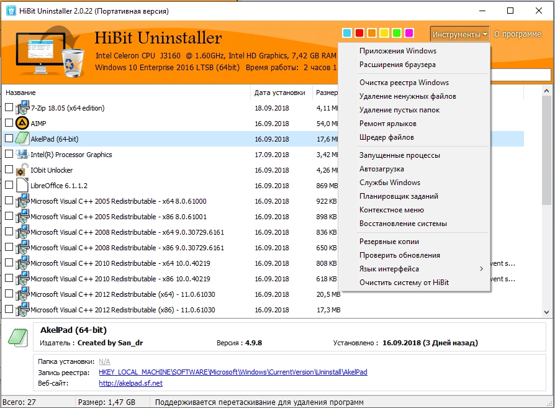Choose Очистить систему от HiBit
Screen dimensions: 555x408
pyautogui.click(x=414, y=283)
